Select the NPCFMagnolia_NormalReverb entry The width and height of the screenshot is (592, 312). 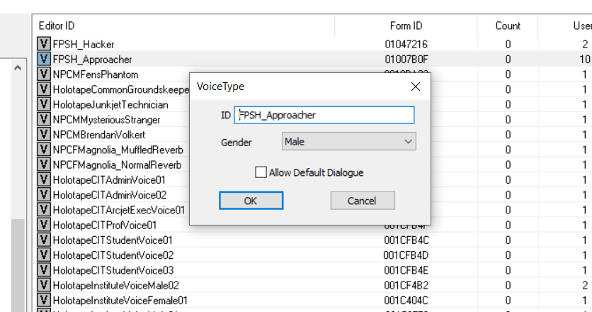click(x=117, y=165)
